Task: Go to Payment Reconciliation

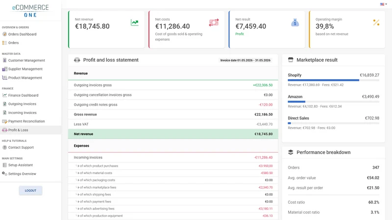Action: (x=26, y=121)
